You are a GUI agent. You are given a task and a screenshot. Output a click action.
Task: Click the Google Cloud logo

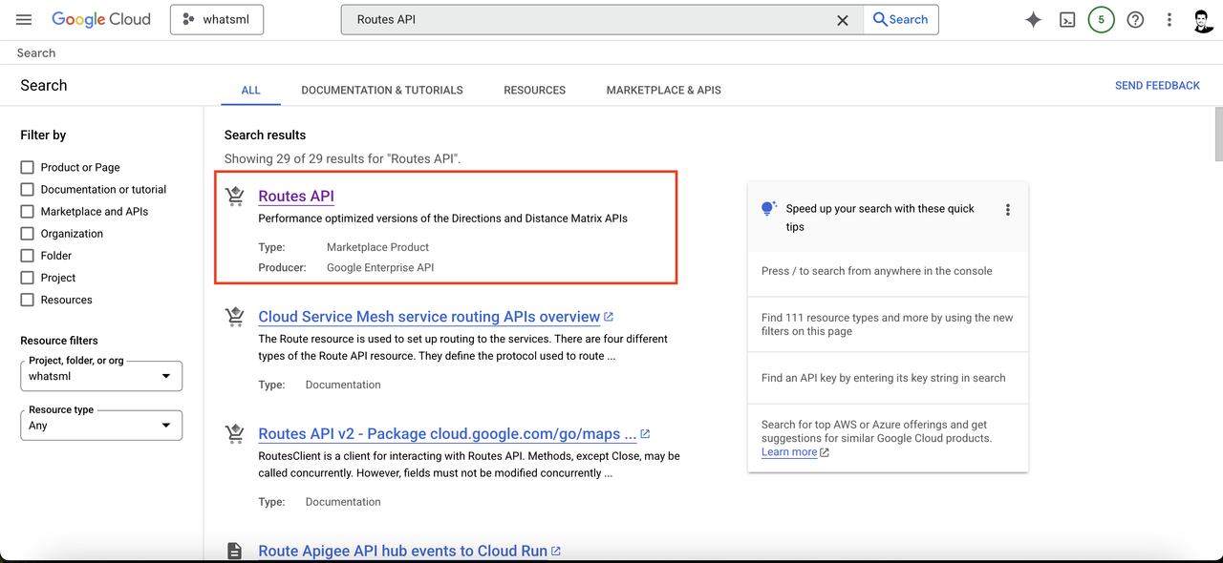(101, 19)
